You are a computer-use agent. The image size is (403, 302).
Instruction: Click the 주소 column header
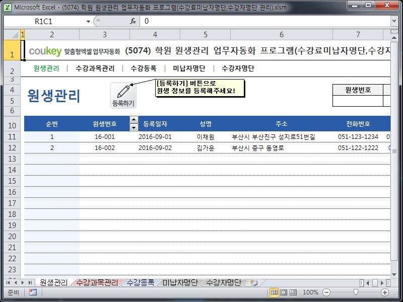point(282,124)
